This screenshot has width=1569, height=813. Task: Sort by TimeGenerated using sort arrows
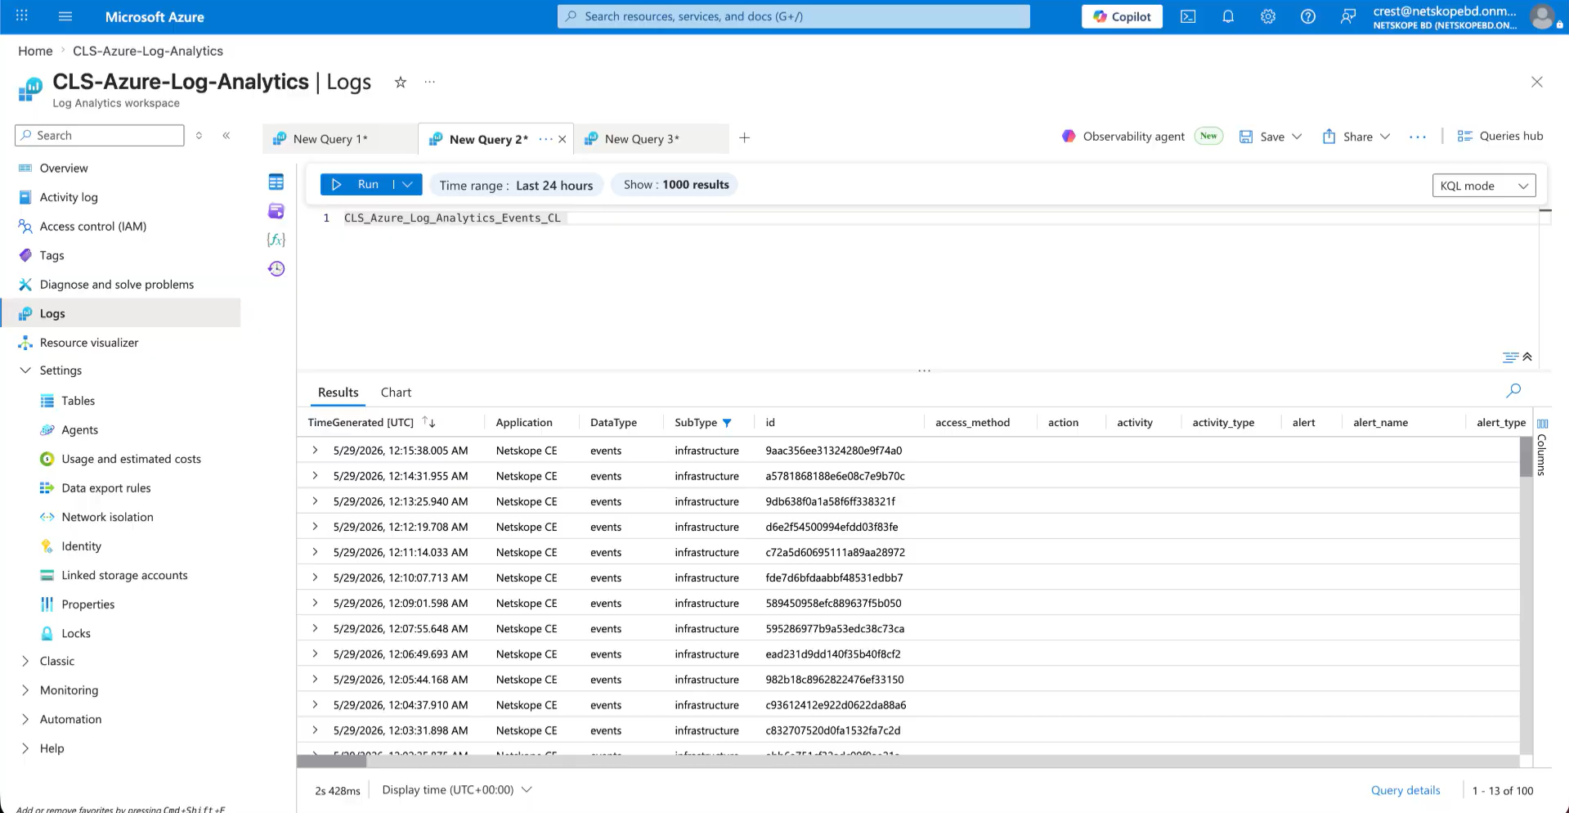click(x=429, y=422)
